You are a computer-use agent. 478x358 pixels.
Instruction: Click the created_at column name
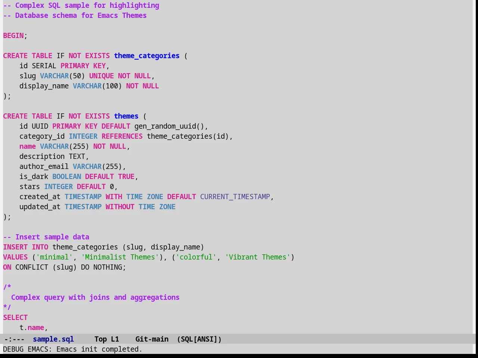pyautogui.click(x=40, y=197)
